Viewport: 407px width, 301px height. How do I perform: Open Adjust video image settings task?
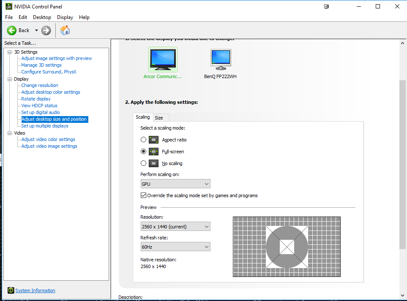[x=49, y=146]
